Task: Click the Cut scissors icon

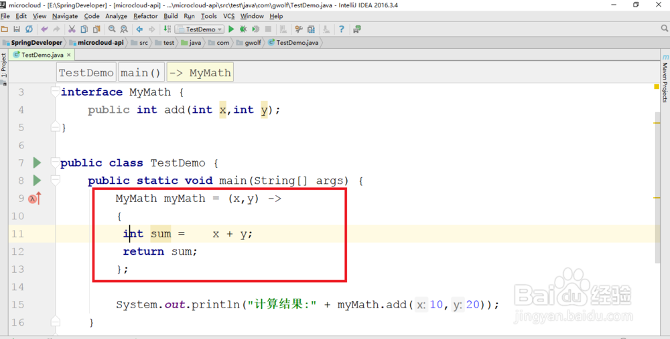Action: [x=72, y=29]
